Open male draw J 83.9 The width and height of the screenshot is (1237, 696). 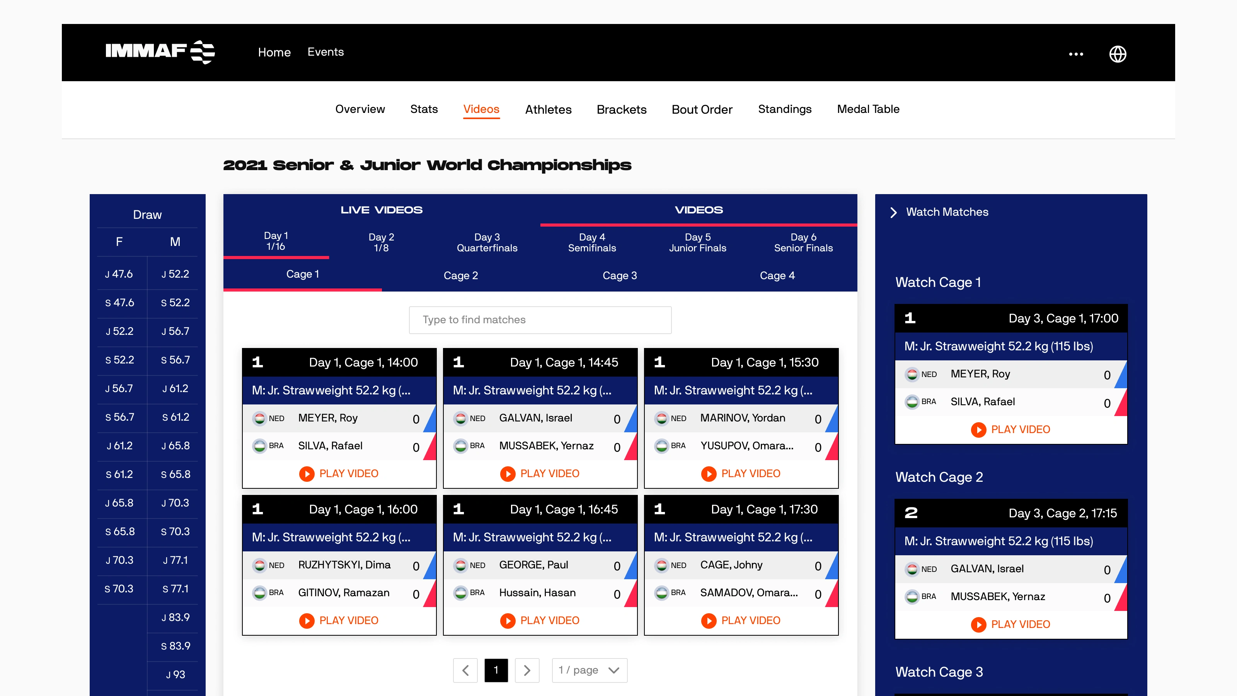pyautogui.click(x=175, y=617)
